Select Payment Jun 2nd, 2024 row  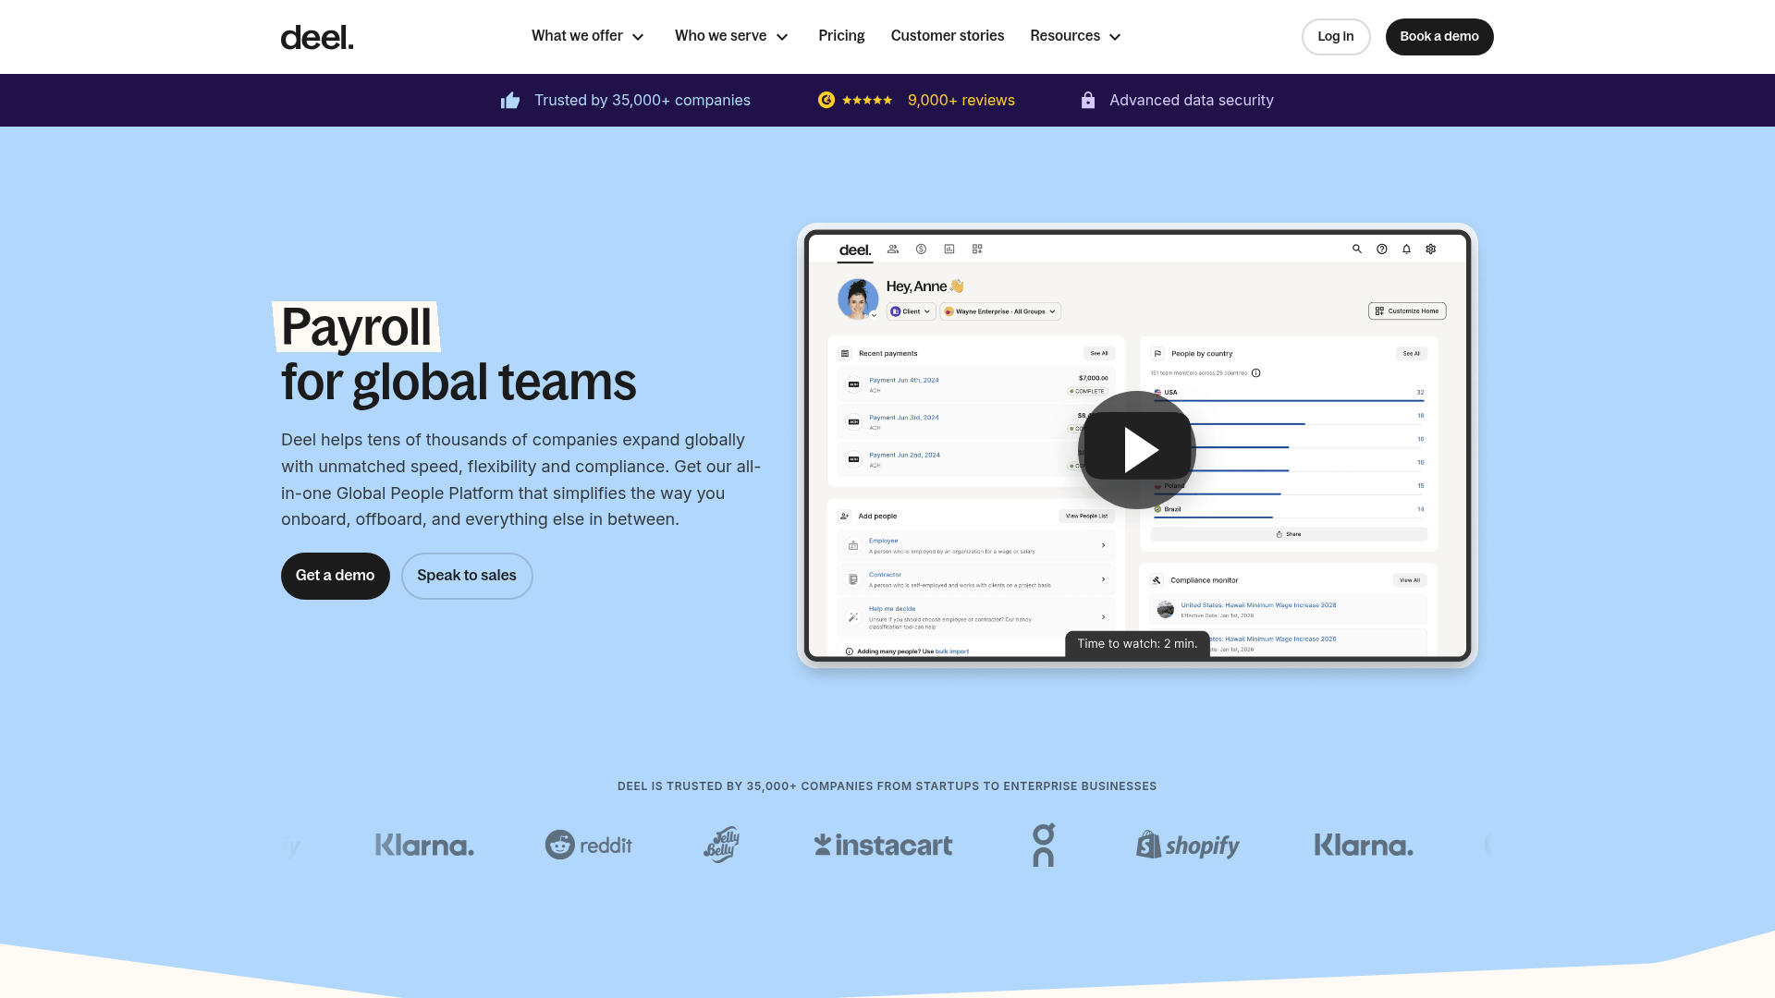[976, 459]
